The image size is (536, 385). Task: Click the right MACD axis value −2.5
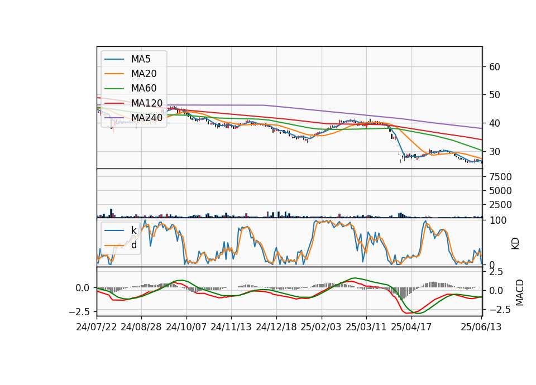(499, 310)
